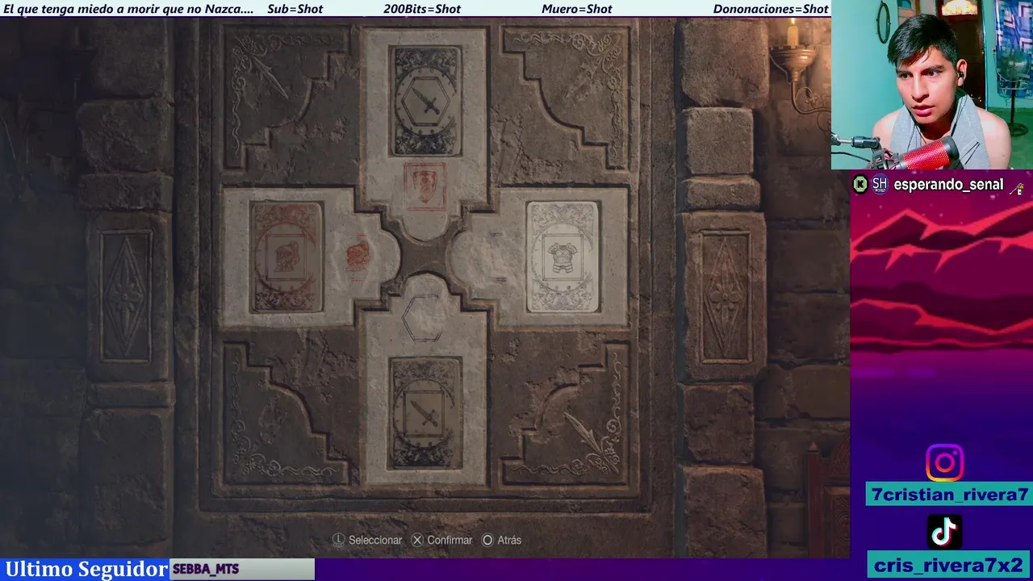Click the sword icon right of esperando_senal
The width and height of the screenshot is (1033, 581).
coord(1017,187)
